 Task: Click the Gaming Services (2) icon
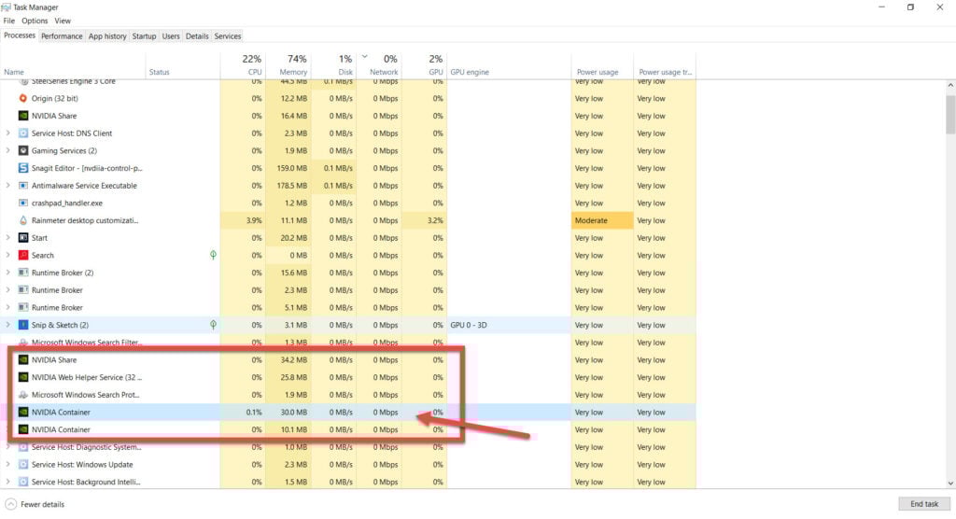click(x=23, y=150)
